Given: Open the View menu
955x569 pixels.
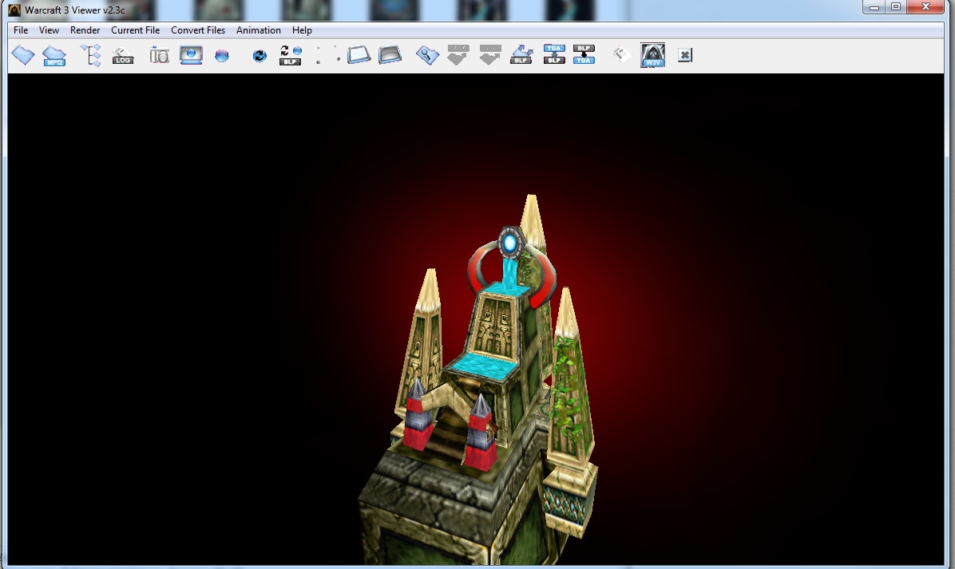Looking at the screenshot, I should click(x=49, y=30).
